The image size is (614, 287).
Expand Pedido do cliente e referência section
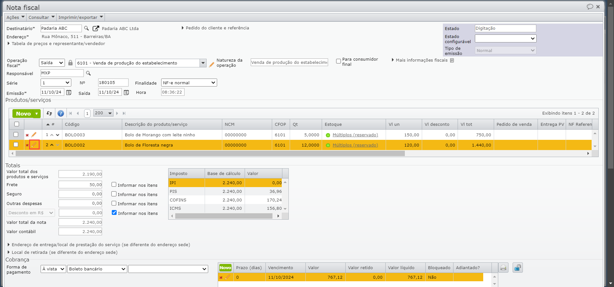[x=217, y=28]
